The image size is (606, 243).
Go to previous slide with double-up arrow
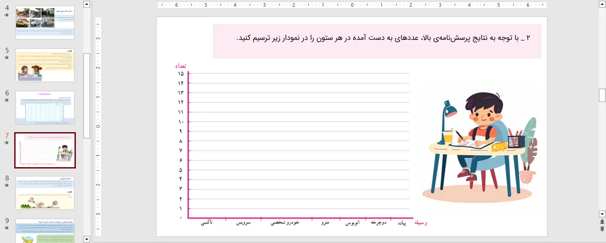602,221
